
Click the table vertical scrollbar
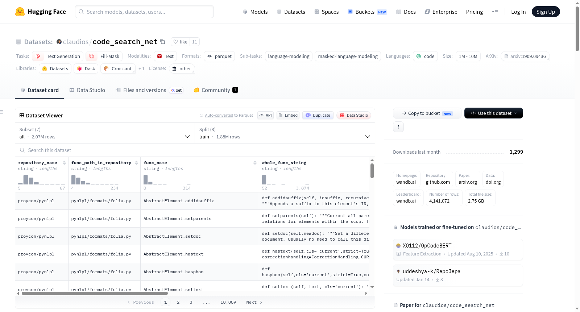372,171
